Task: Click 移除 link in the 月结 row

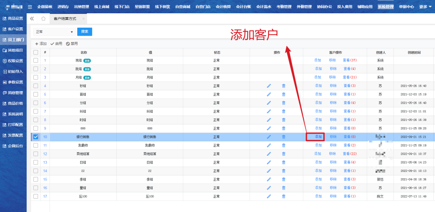Action: [x=333, y=77]
